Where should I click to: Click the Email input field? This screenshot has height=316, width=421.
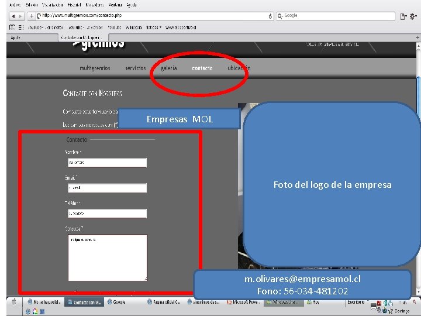(x=108, y=188)
